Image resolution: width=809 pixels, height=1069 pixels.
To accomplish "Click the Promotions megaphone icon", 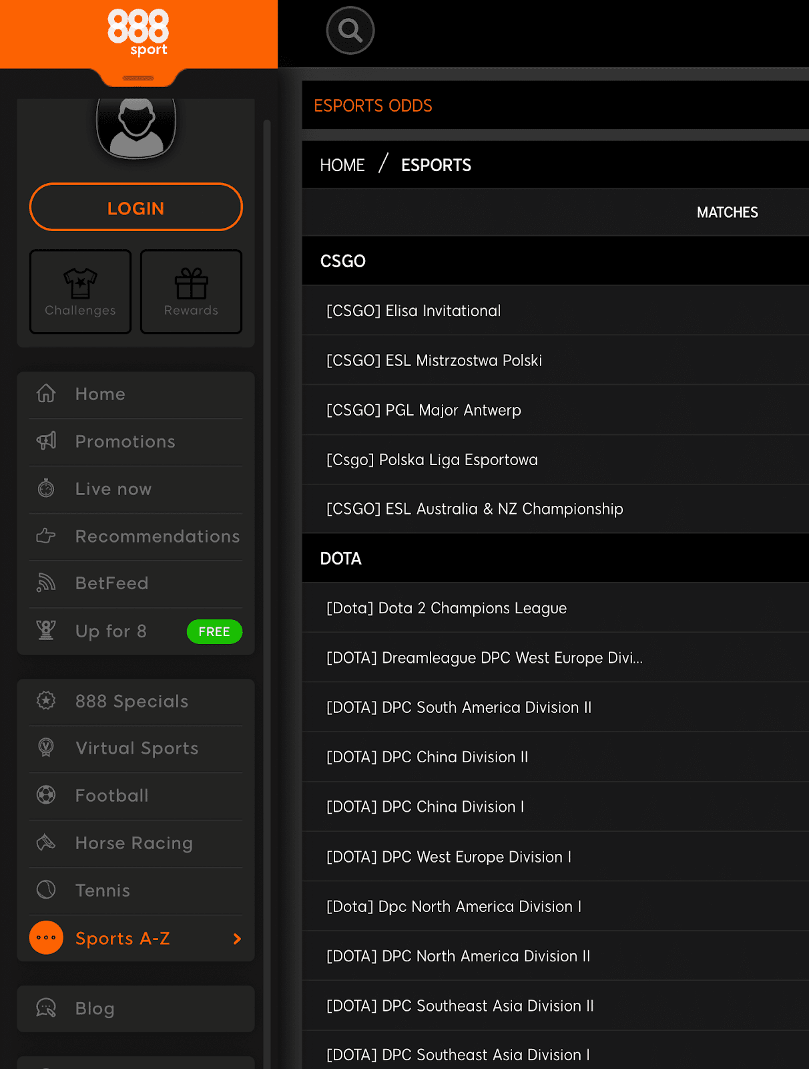I will coord(46,441).
